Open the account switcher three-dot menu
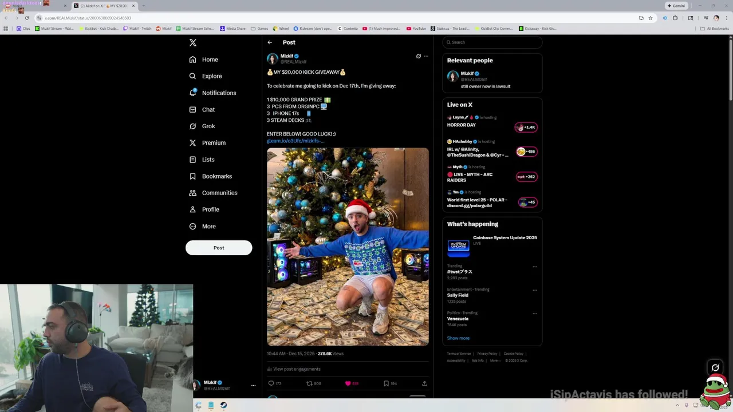The image size is (733, 412). point(253,386)
